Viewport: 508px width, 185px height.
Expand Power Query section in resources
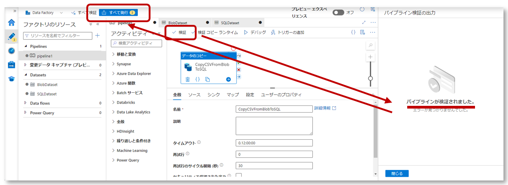coord(26,113)
